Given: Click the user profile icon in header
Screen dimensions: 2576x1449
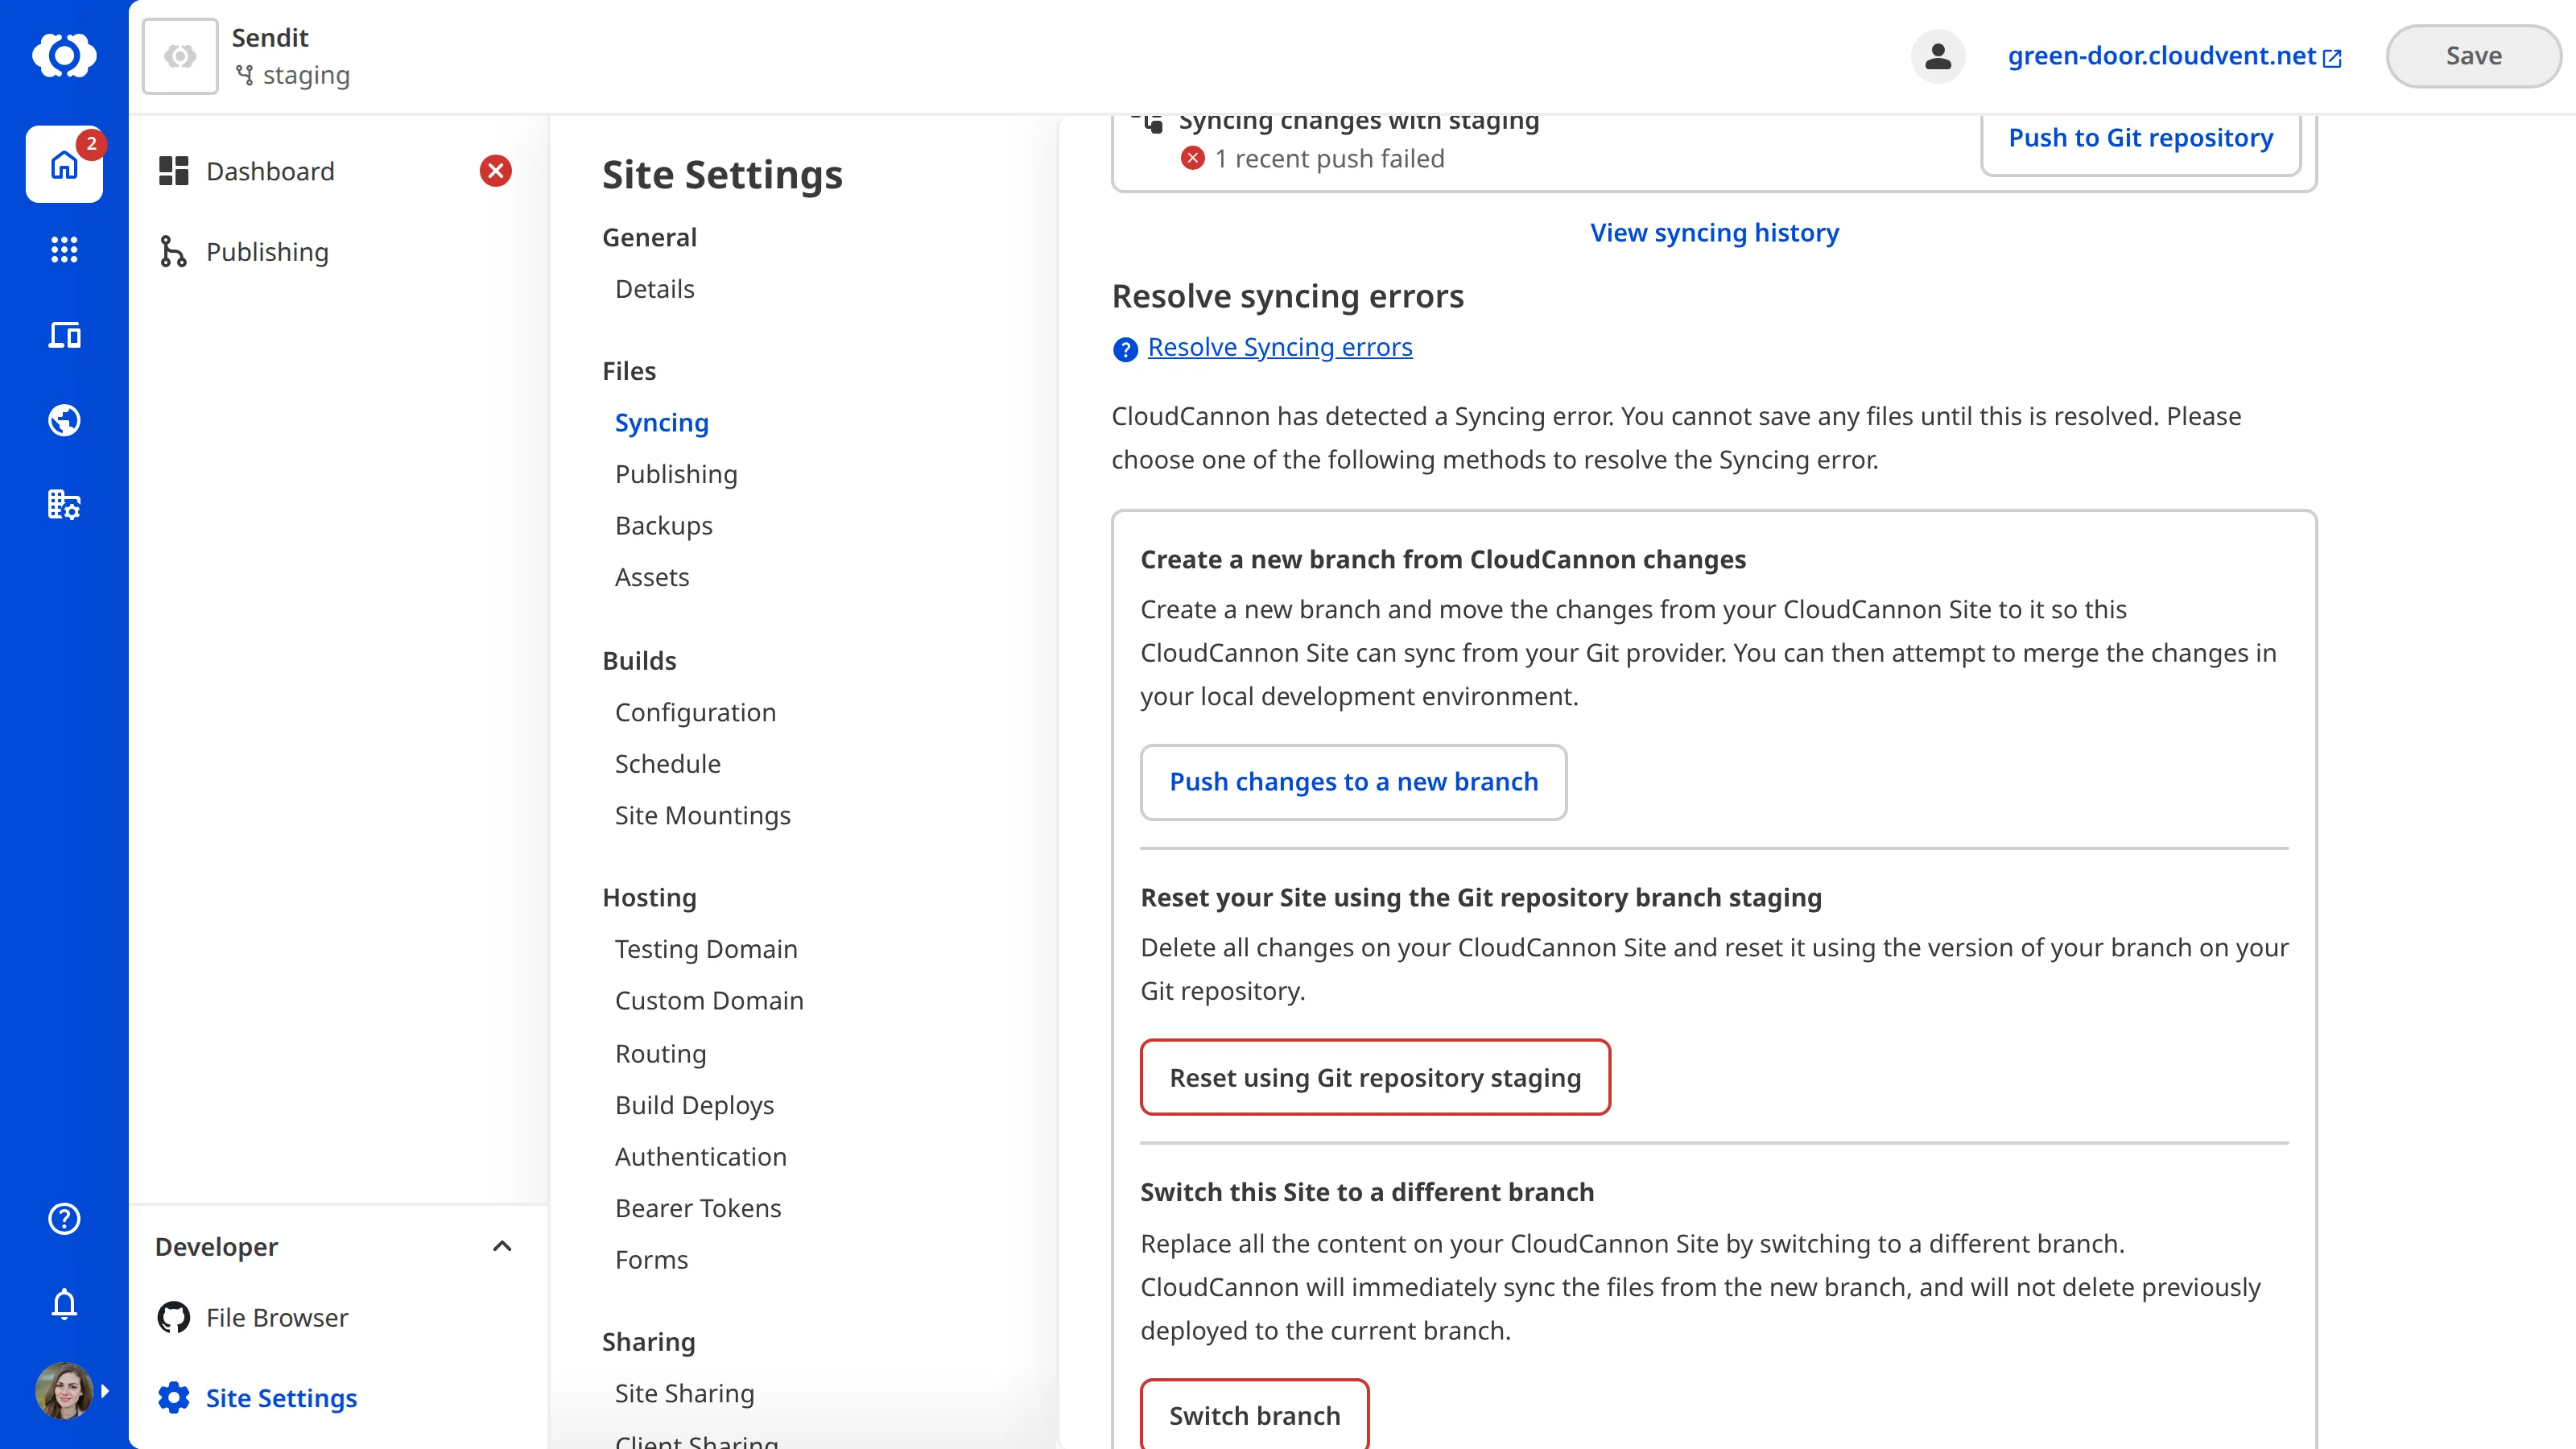Looking at the screenshot, I should (1937, 56).
